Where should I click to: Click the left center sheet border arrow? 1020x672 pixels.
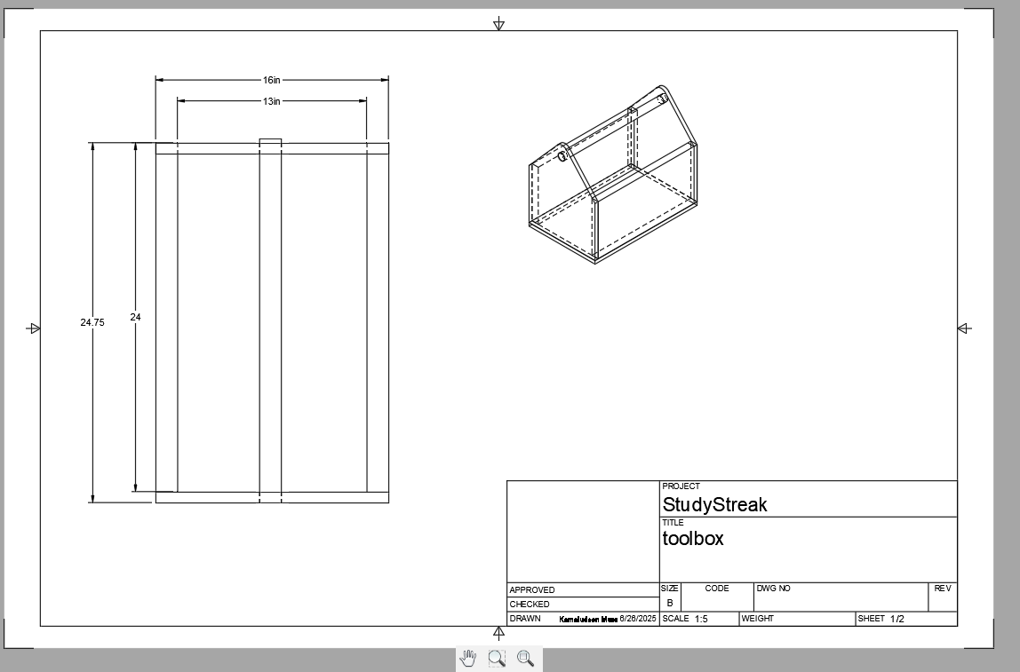pos(34,328)
